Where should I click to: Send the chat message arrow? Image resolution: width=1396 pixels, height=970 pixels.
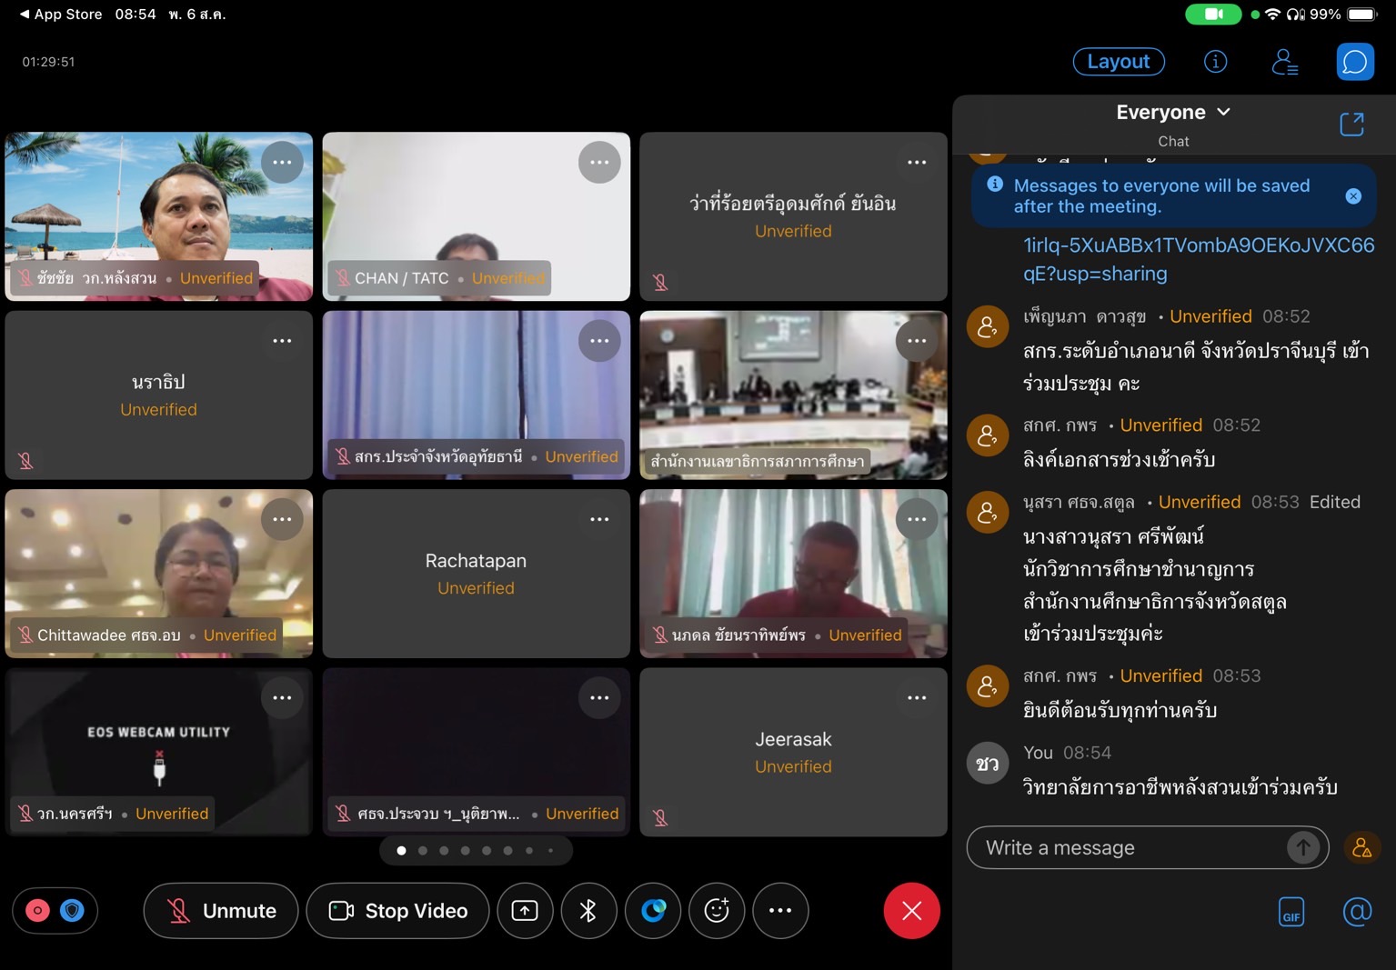point(1303,847)
